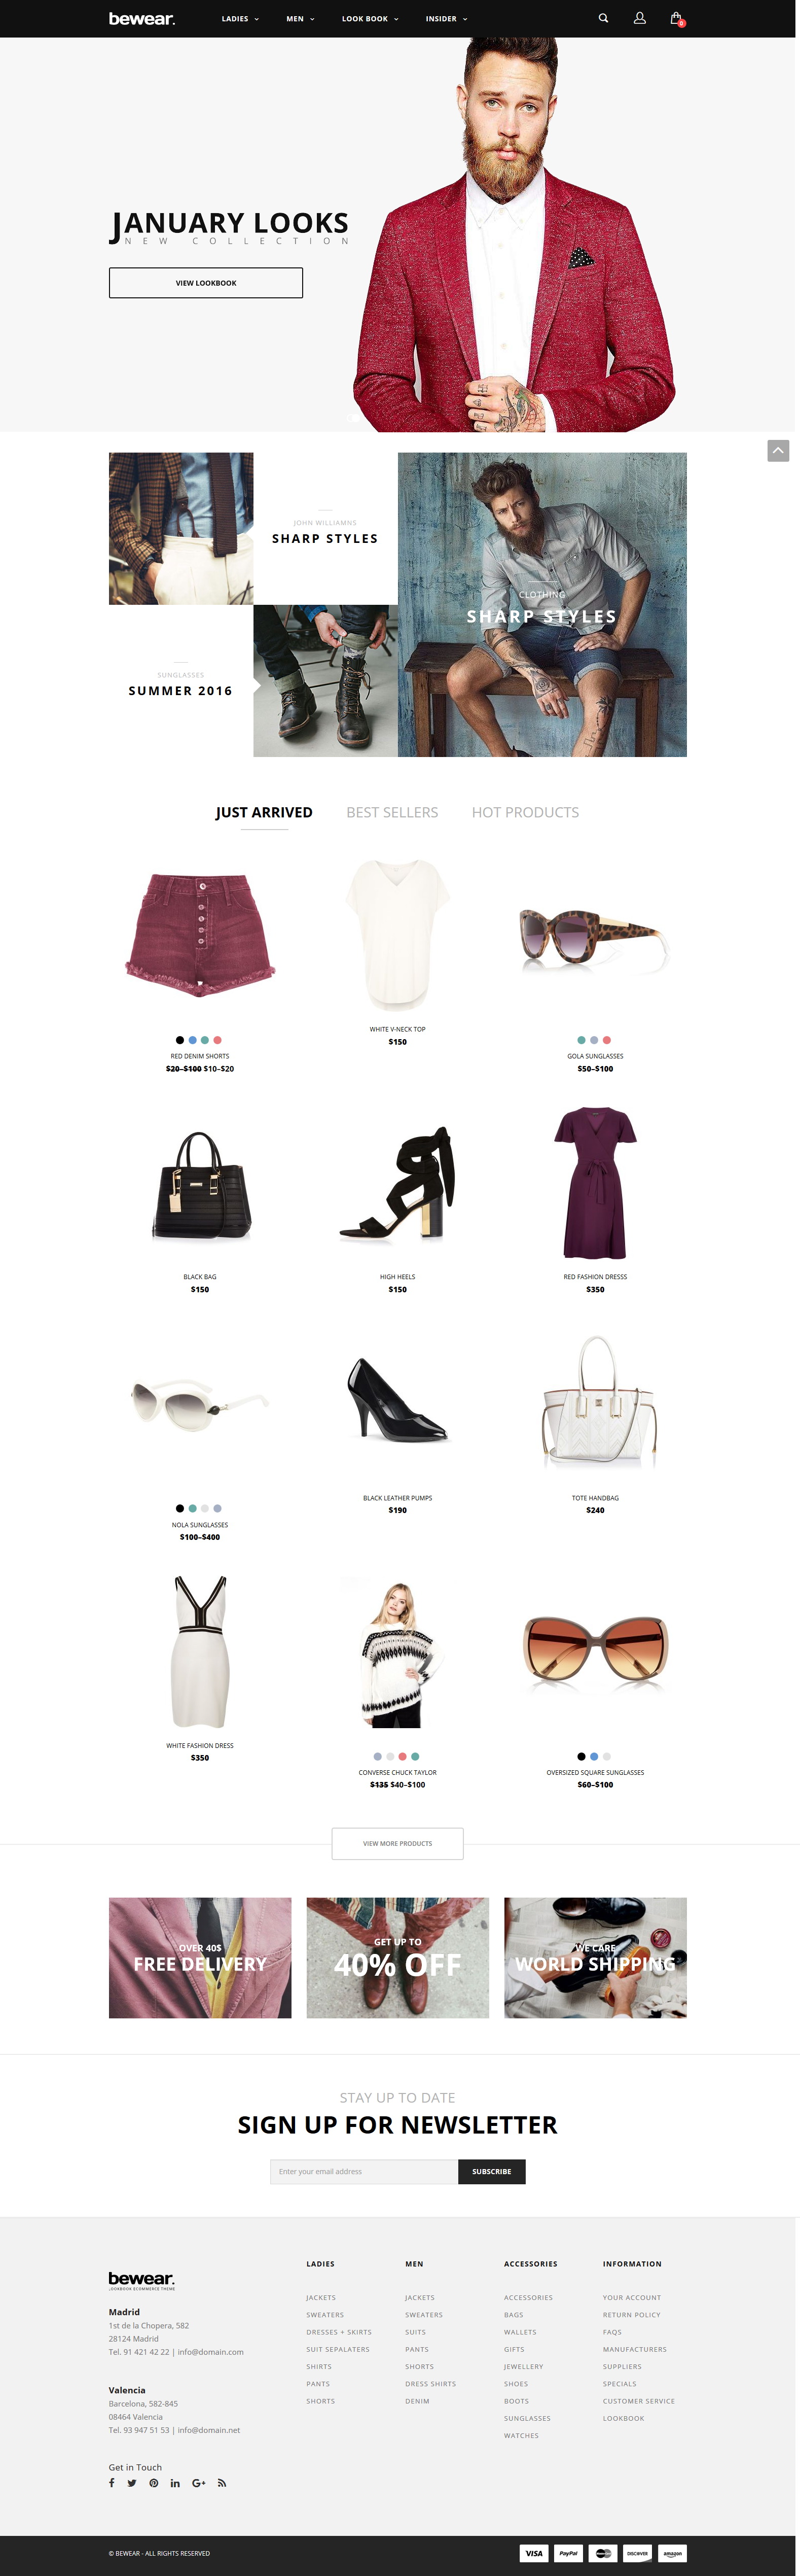This screenshot has height=2576, width=800.
Task: Click the newsletter email address field
Action: coord(363,2171)
